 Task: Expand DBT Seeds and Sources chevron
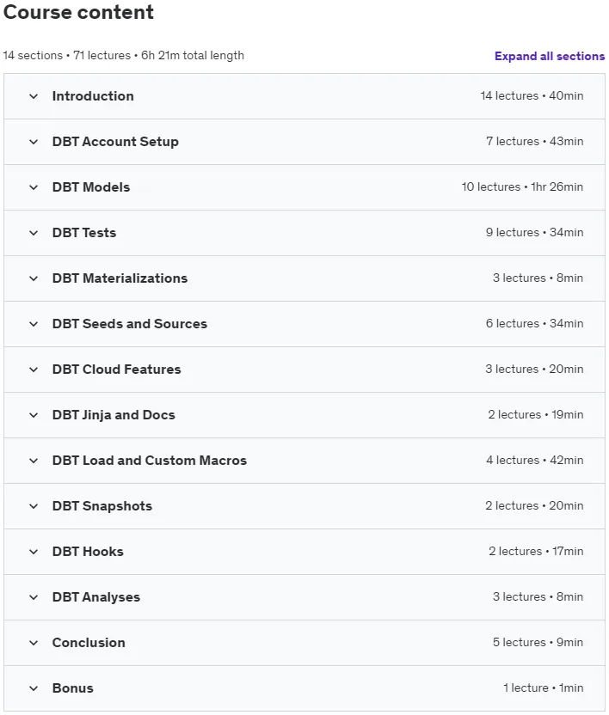[34, 324]
